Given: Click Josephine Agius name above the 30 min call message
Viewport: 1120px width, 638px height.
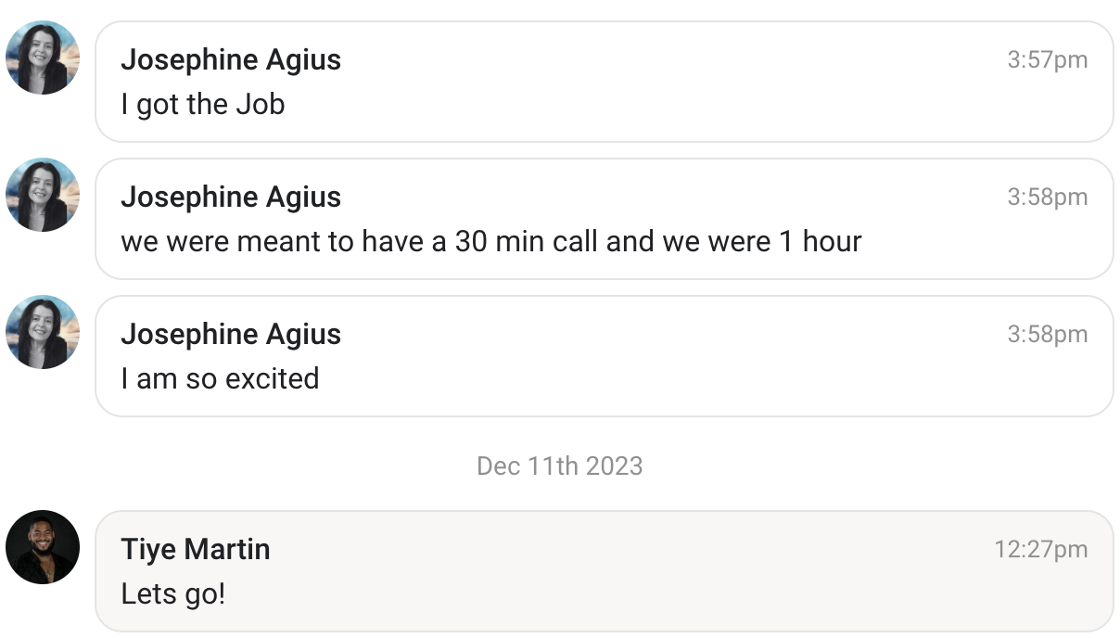Looking at the screenshot, I should [231, 197].
